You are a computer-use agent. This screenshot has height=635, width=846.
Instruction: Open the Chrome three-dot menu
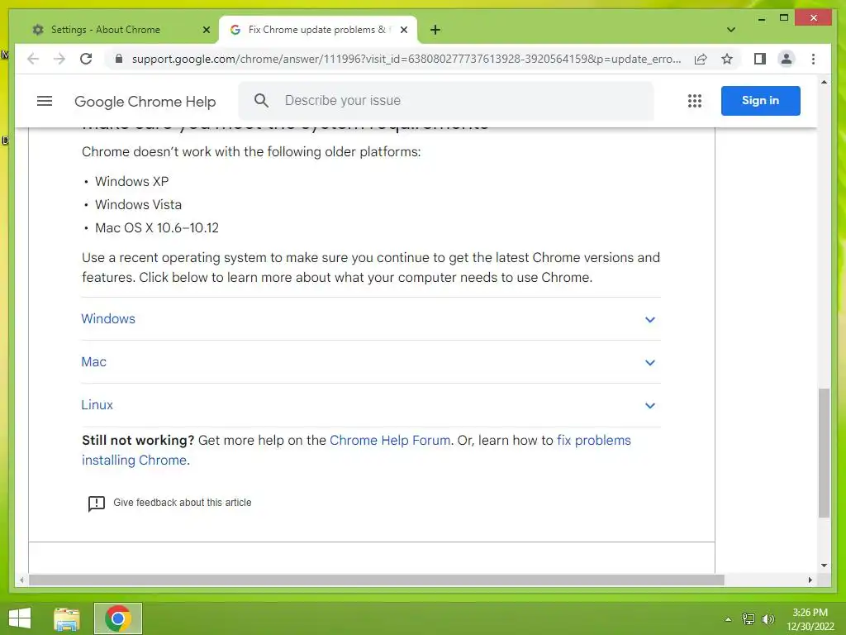pos(813,59)
